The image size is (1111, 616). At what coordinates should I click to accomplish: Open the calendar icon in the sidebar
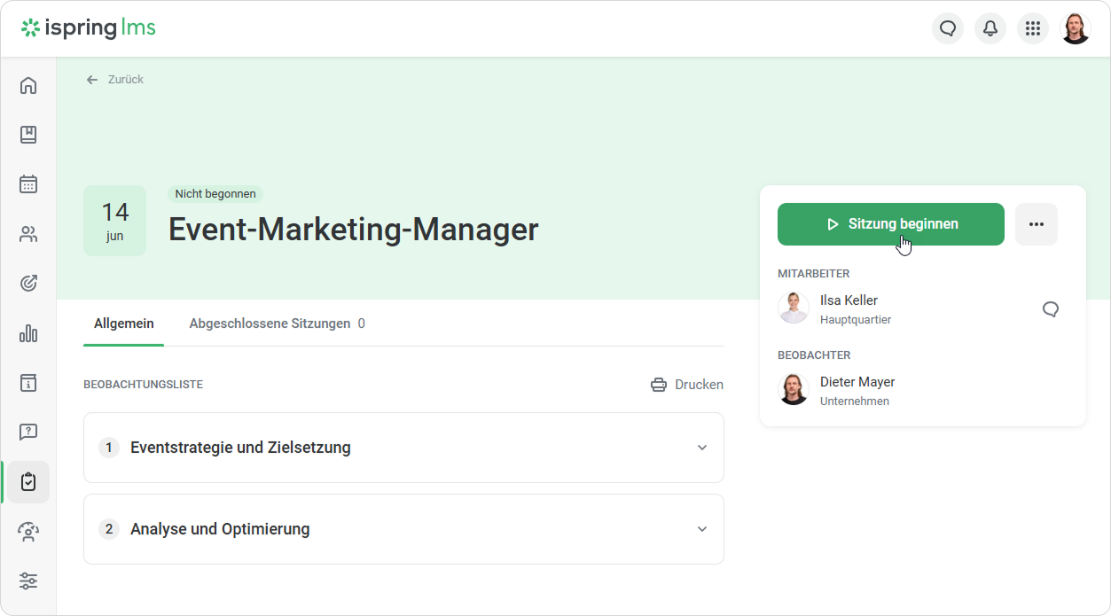coord(28,184)
